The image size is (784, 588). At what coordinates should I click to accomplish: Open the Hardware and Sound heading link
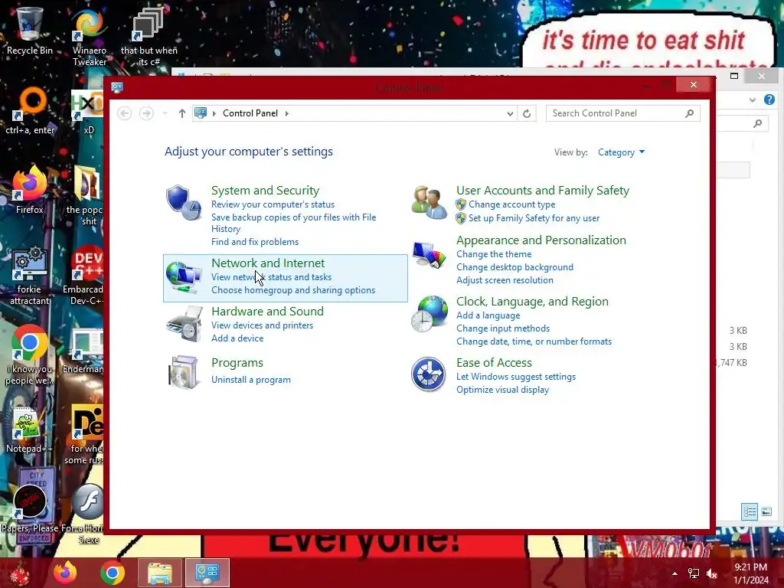pyautogui.click(x=267, y=311)
